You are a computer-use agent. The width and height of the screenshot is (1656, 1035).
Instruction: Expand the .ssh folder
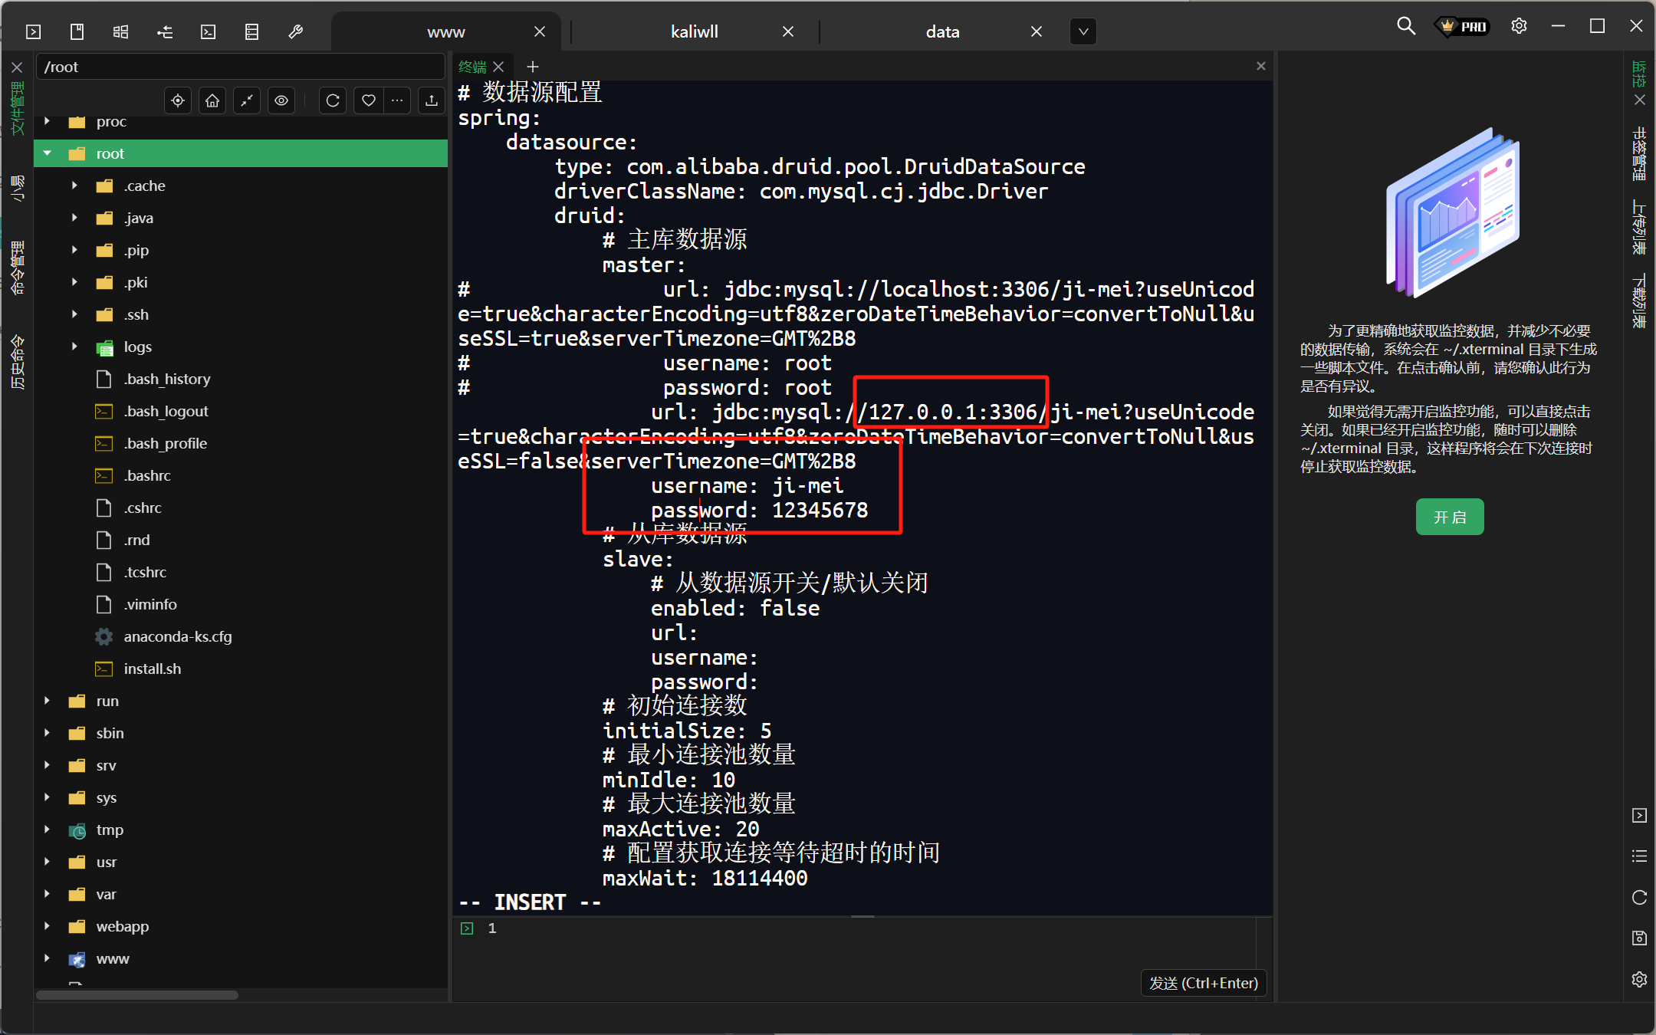coord(74,314)
